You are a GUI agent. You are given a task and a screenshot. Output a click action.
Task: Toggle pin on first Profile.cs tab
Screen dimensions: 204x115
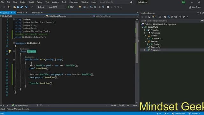coord(26,13)
